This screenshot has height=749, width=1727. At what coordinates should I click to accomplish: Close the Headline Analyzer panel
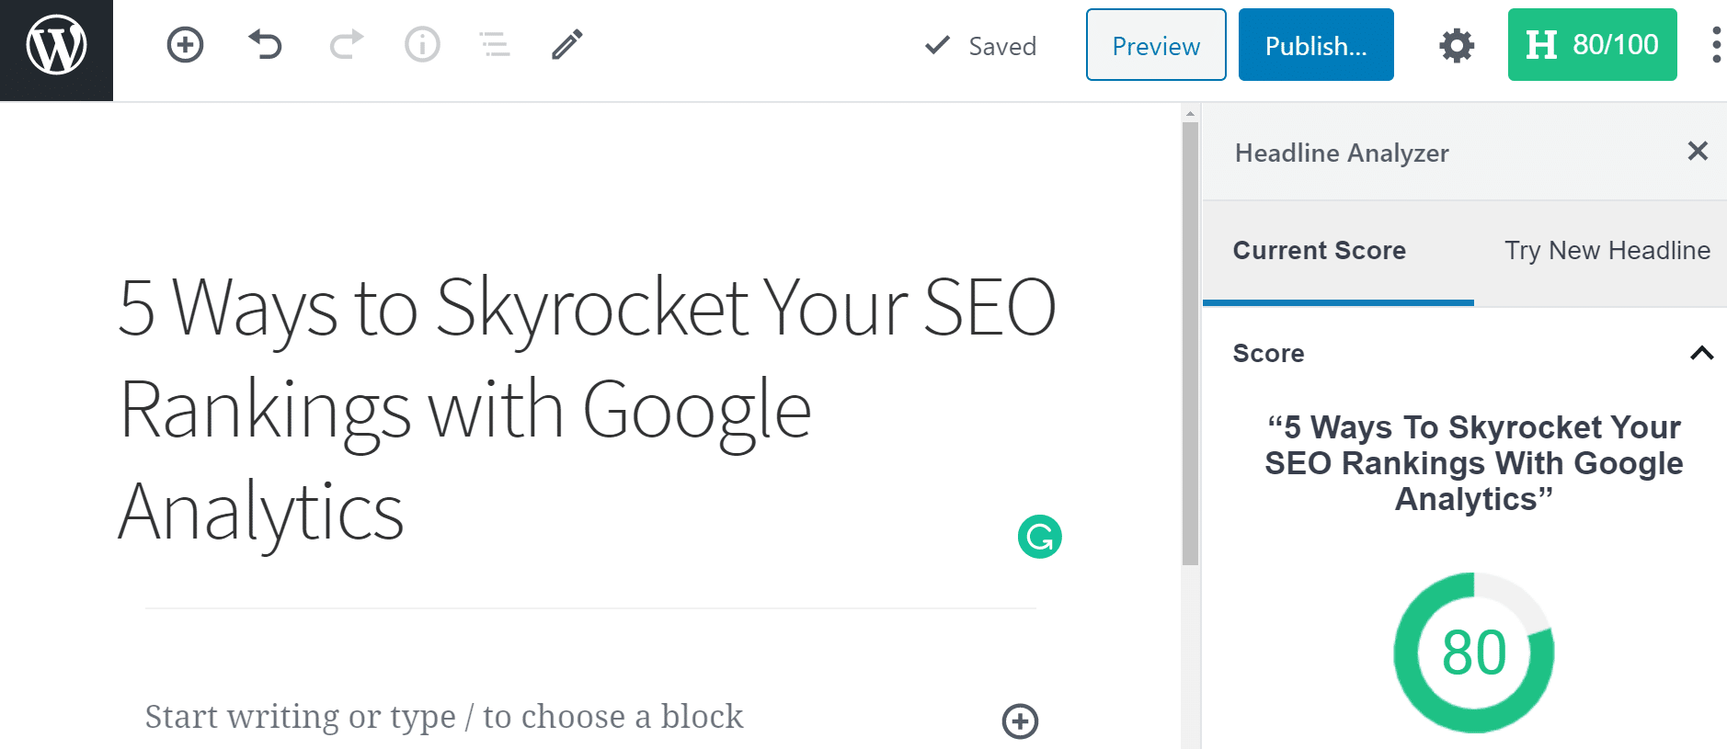click(1698, 151)
